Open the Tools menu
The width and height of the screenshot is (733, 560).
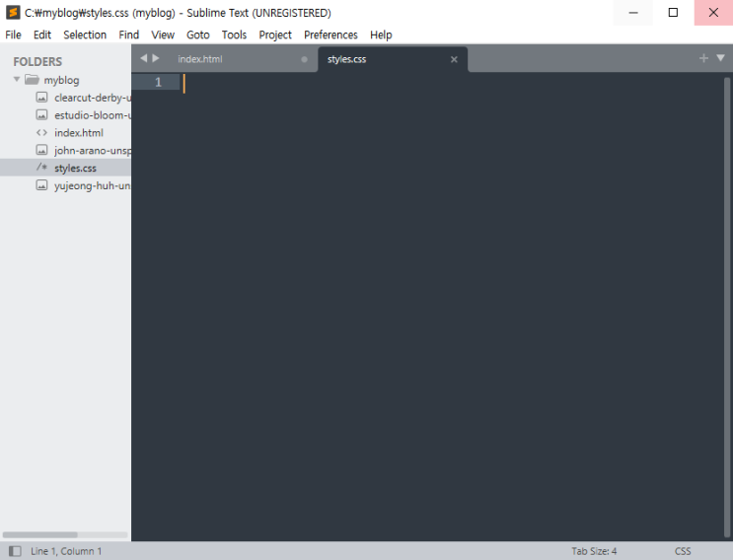[x=234, y=35]
